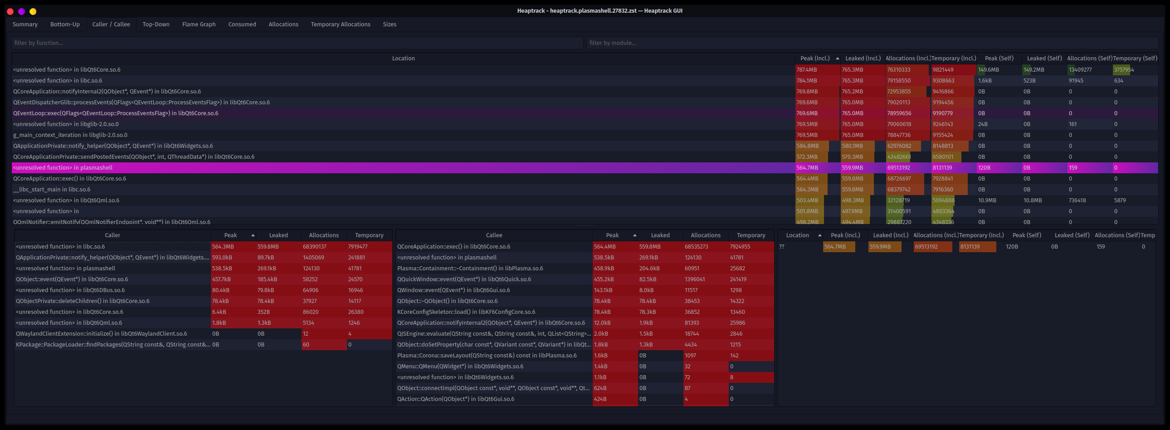Sort top table by Temporary (Incl.)
Viewport: 1170px width, 430px height.
954,59
